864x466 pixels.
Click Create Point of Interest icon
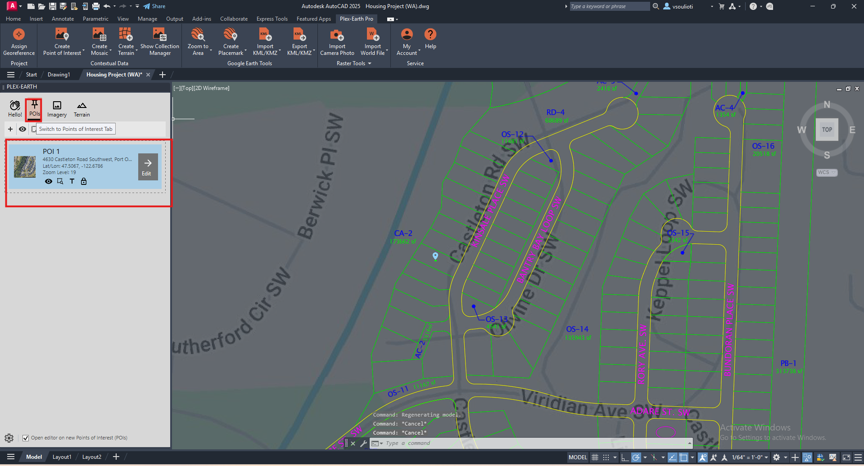pos(62,35)
